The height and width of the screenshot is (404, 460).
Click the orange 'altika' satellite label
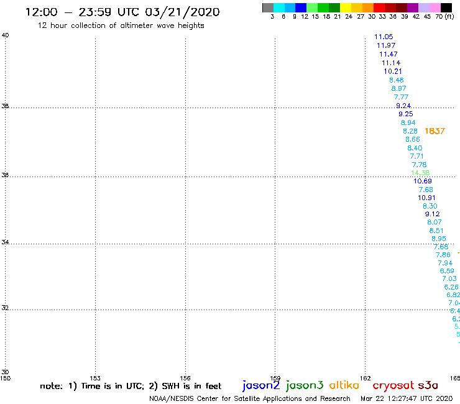344,385
